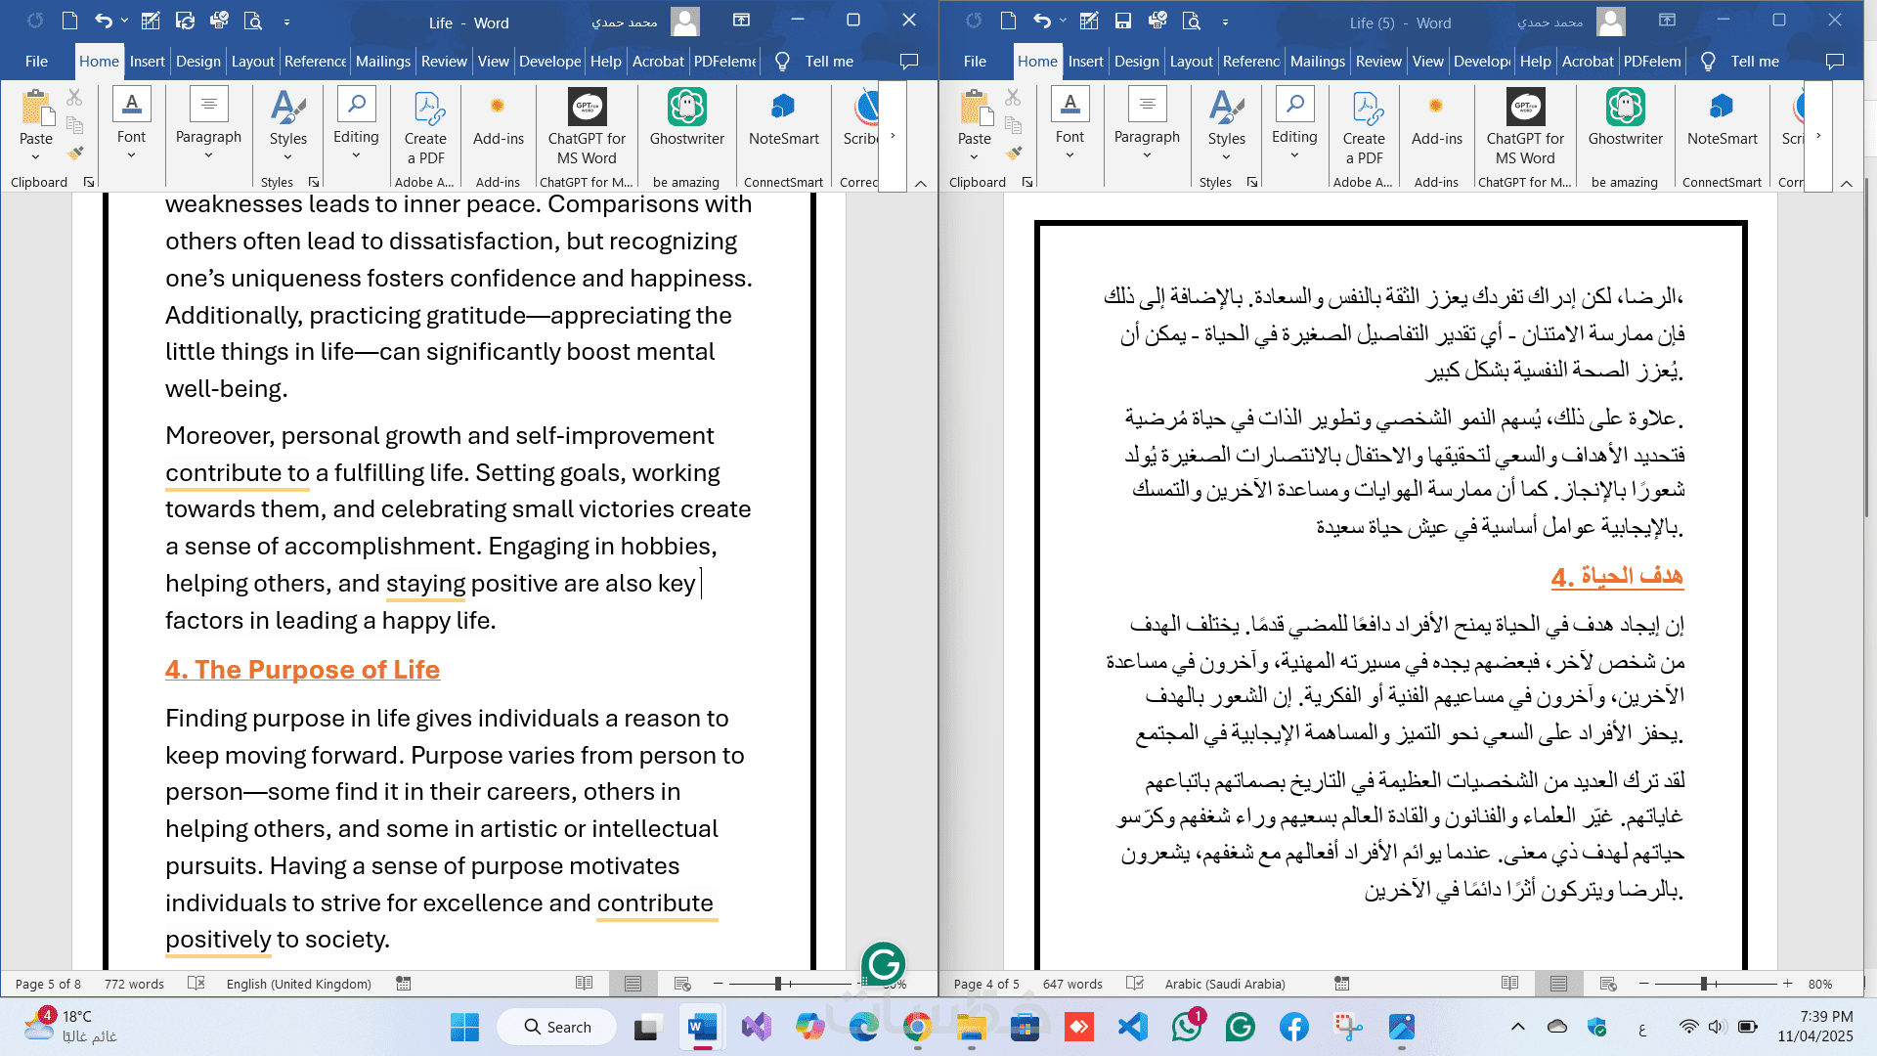Click the NoteSmart icon in the left window
1877x1056 pixels.
click(x=783, y=108)
